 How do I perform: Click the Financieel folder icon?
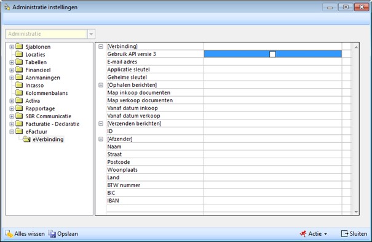click(x=19, y=70)
